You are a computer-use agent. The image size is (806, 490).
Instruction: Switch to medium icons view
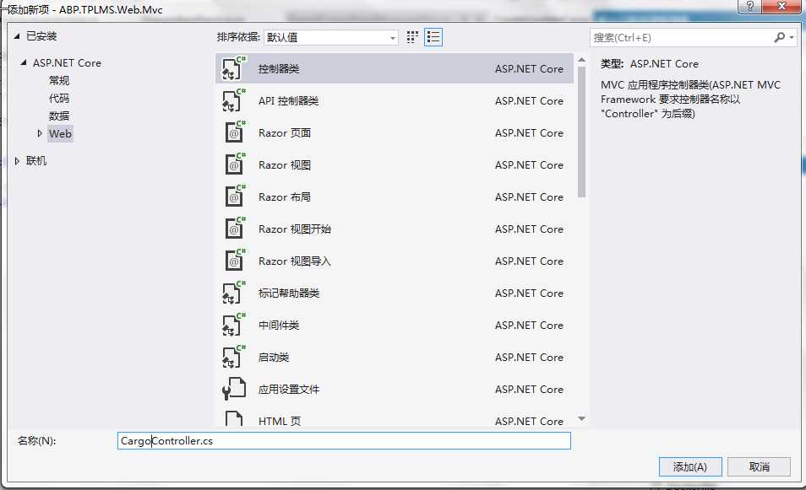(x=412, y=36)
